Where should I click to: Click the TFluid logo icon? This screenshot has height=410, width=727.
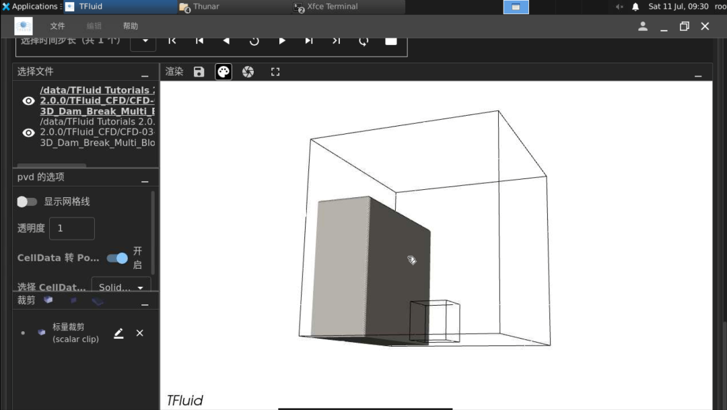(23, 26)
